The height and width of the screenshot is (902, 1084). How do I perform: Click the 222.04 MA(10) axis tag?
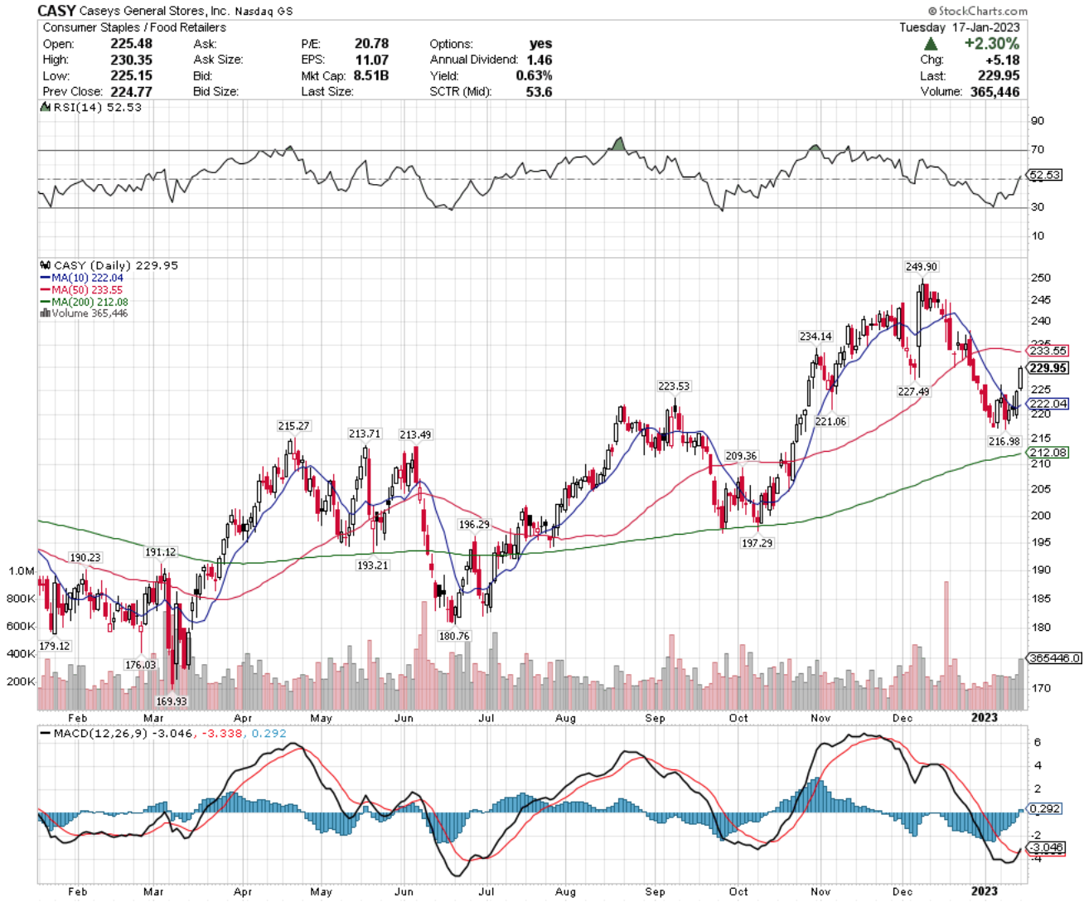[x=1048, y=404]
